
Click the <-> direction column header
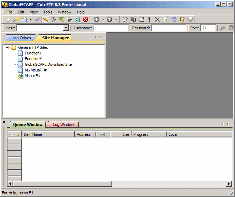103,134
